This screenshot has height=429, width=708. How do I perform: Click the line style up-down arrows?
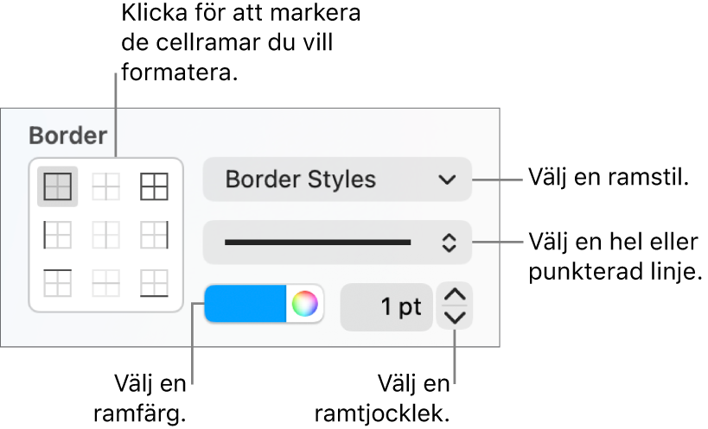click(449, 243)
